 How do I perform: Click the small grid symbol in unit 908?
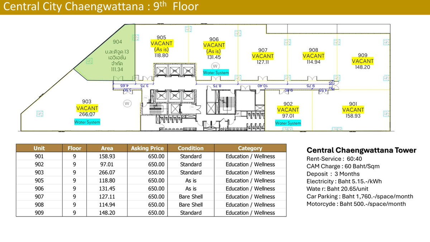click(288, 42)
